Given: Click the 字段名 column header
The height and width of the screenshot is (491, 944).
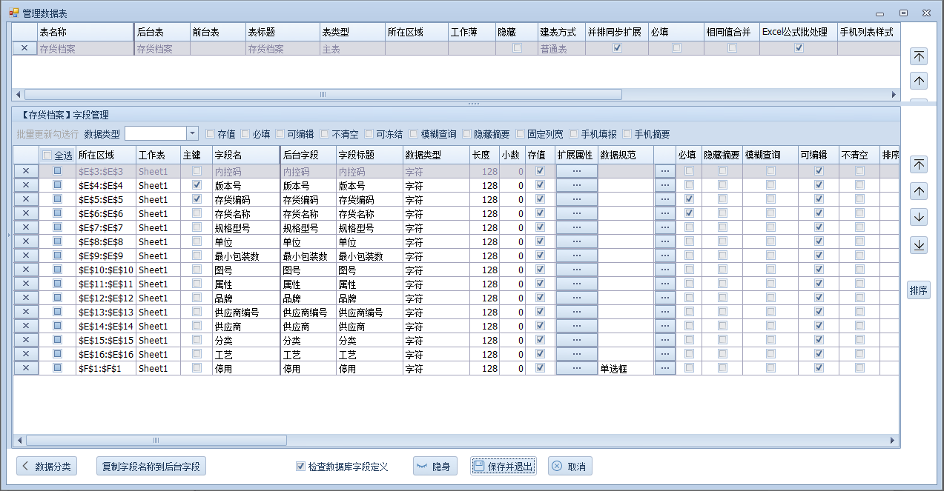Looking at the screenshot, I should coord(245,156).
